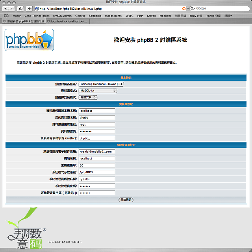Go forward with the browser forward arrow
Screen dimensions: 252x252
pyautogui.click(x=11, y=9)
